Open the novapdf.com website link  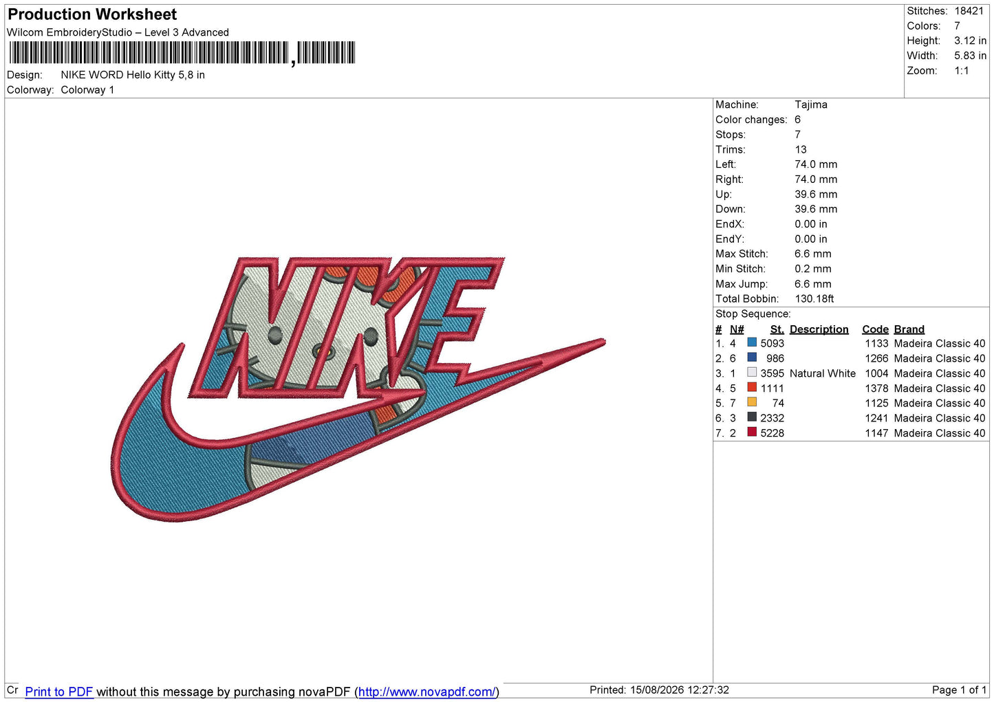click(426, 692)
